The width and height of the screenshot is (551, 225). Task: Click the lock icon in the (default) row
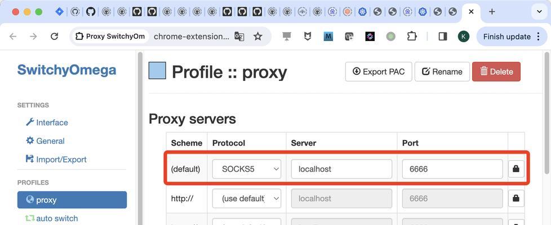pos(516,169)
